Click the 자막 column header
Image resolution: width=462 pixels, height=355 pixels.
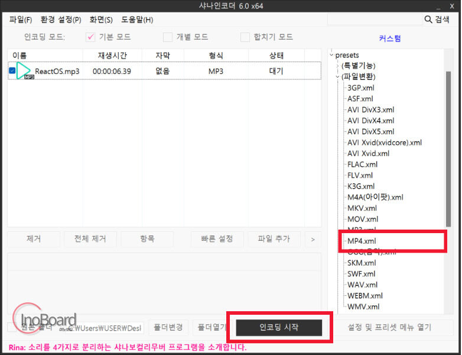point(163,56)
